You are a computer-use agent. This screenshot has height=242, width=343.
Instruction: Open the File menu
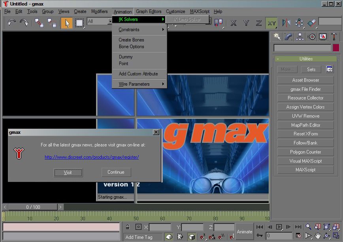coord(7,11)
